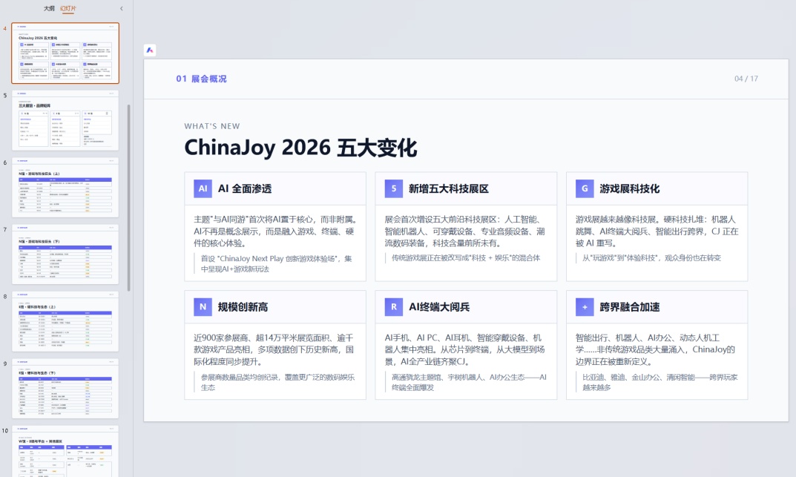Click the paragraph starting 展会首次增设五大前沿科技展区
Screen dimensions: 796x477
coord(465,231)
